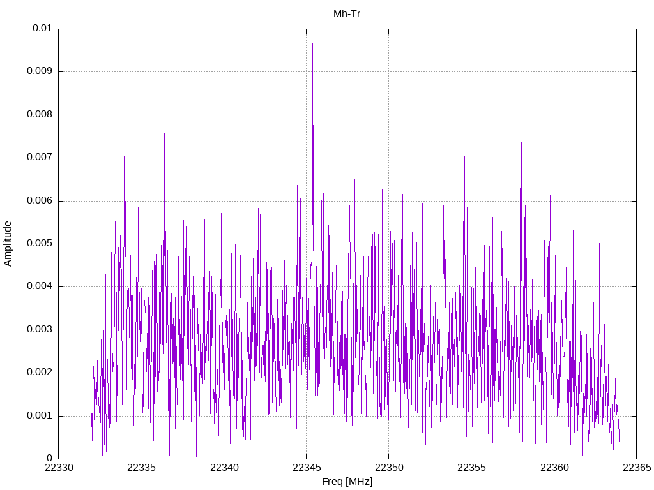Click the 22360 x-axis tick label
This screenshot has width=654, height=490.
[x=553, y=468]
